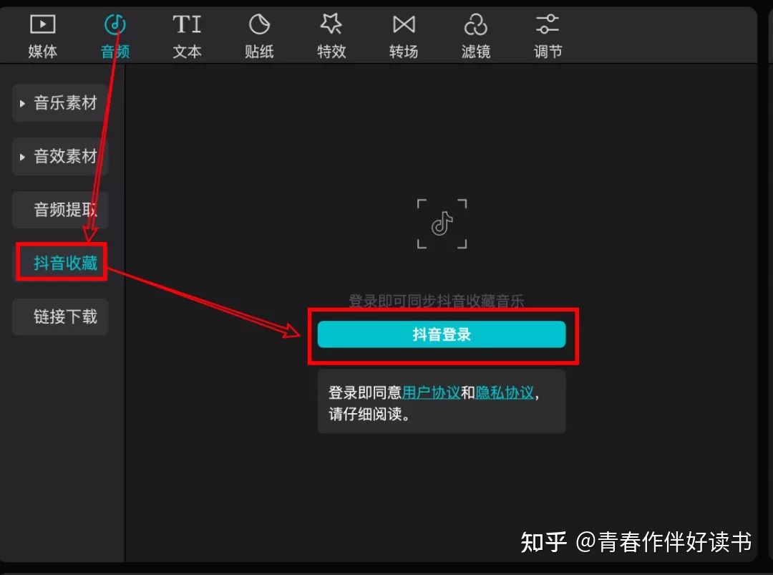Screen dimensions: 773x575
Task: Open the 隐私协议 link
Action: click(505, 392)
